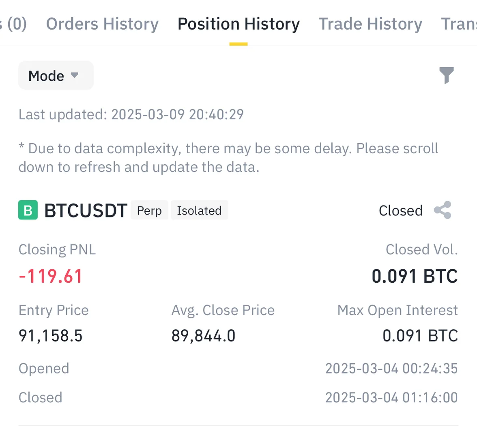Click the 0.091 BTC closed volume
The width and height of the screenshot is (477, 438).
coord(415,276)
